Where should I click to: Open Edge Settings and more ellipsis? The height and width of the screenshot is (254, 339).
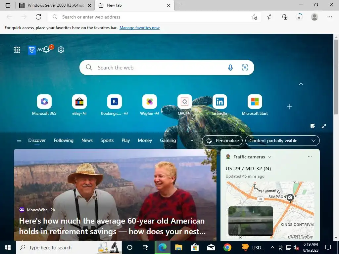coord(329,17)
